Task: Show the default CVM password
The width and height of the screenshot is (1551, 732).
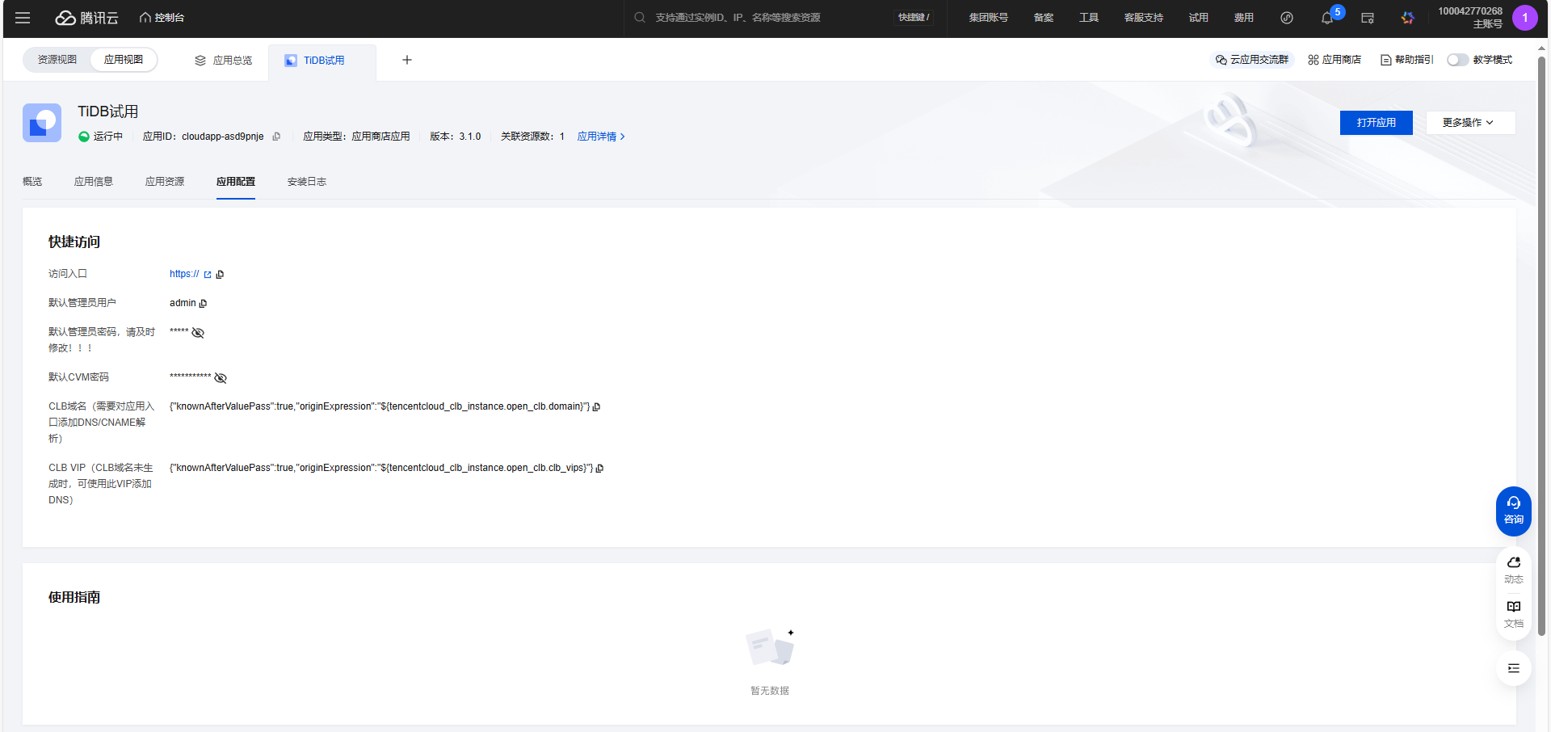Action: click(x=221, y=378)
